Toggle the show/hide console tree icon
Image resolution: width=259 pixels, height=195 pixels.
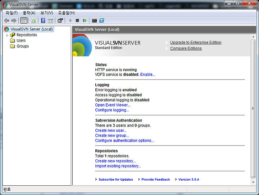pyautogui.click(x=24, y=20)
